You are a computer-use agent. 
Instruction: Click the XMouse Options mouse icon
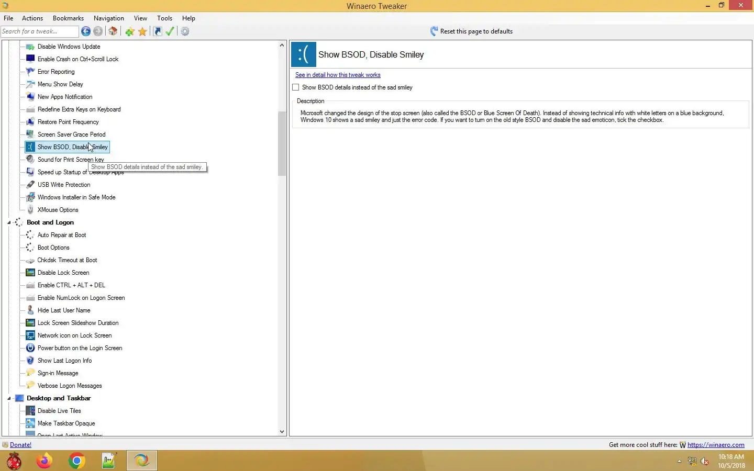tap(30, 210)
